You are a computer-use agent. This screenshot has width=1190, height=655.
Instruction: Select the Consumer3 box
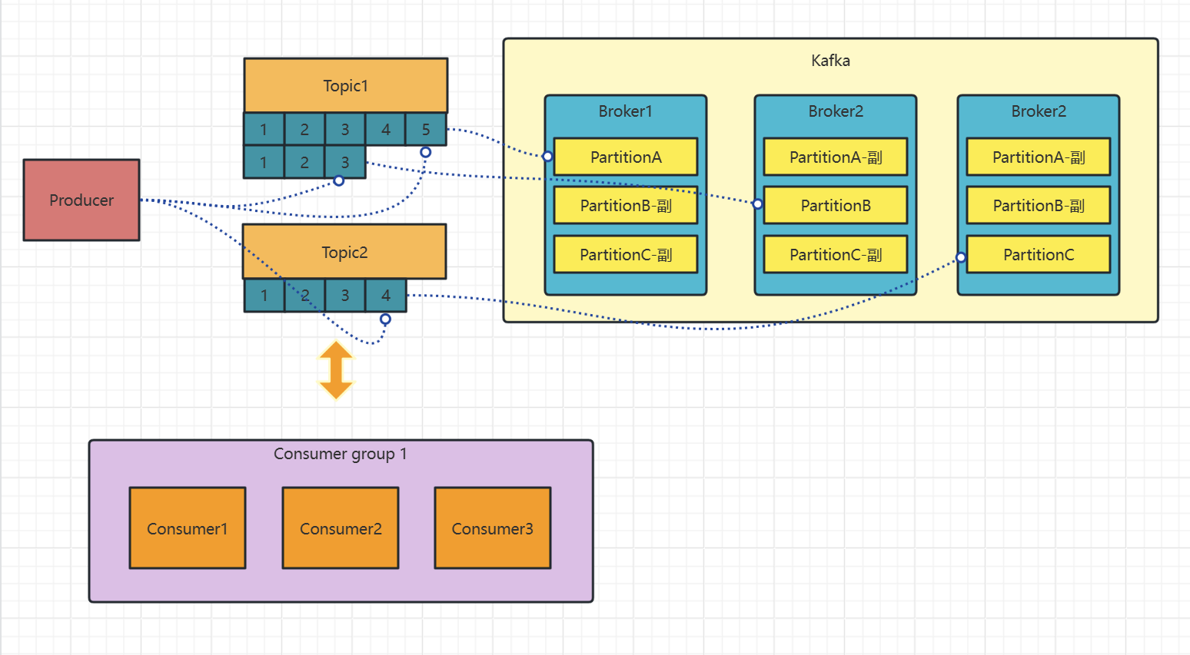tap(493, 528)
